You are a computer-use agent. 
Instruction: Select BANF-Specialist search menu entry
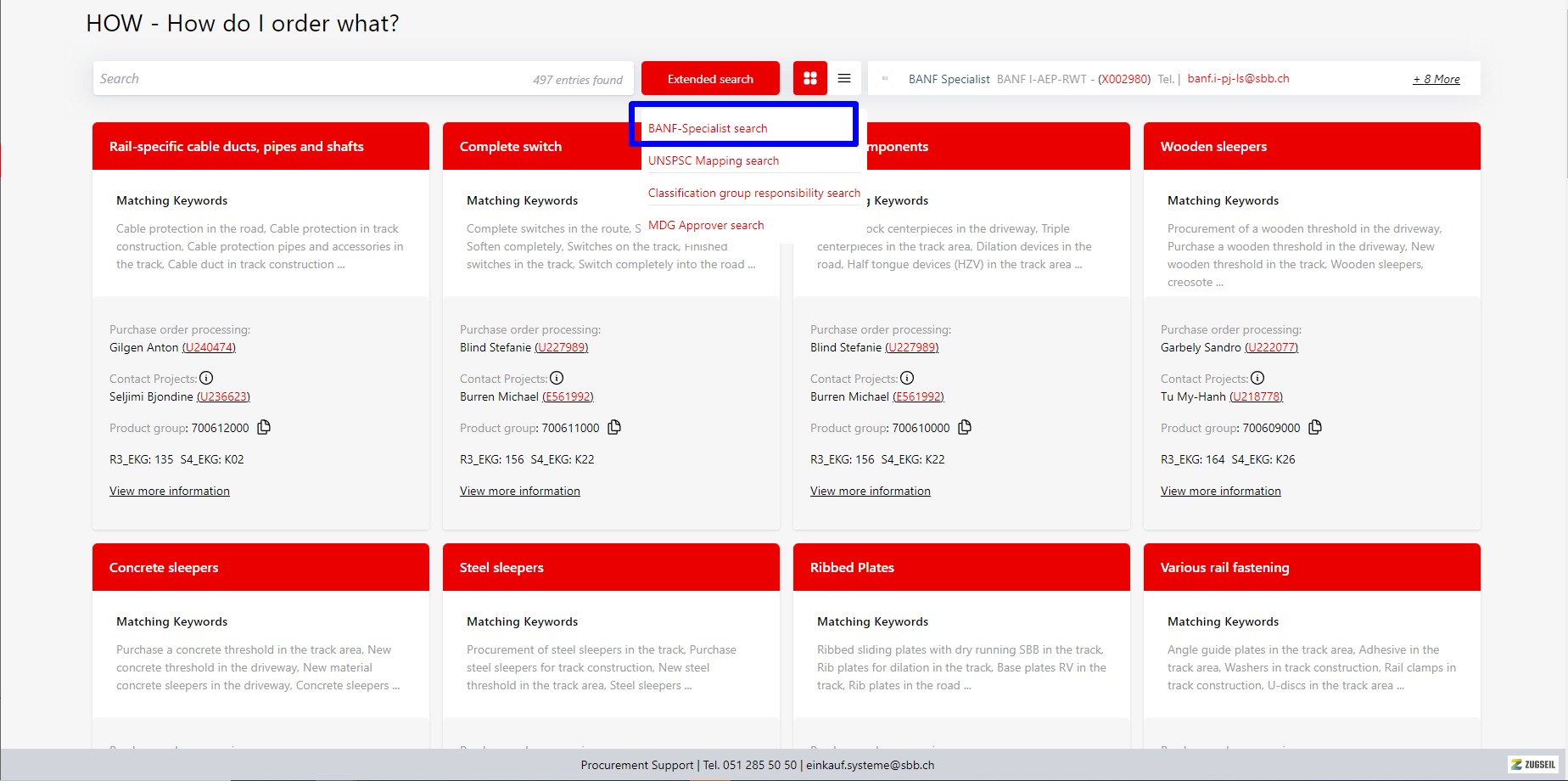click(708, 128)
